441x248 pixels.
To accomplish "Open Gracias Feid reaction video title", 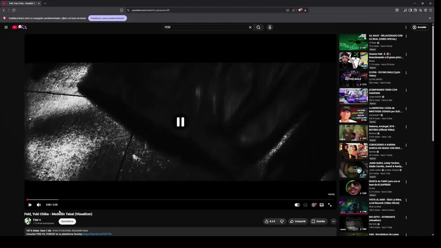I will [386, 56].
